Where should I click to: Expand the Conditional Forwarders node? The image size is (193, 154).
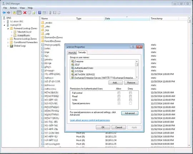8,43
